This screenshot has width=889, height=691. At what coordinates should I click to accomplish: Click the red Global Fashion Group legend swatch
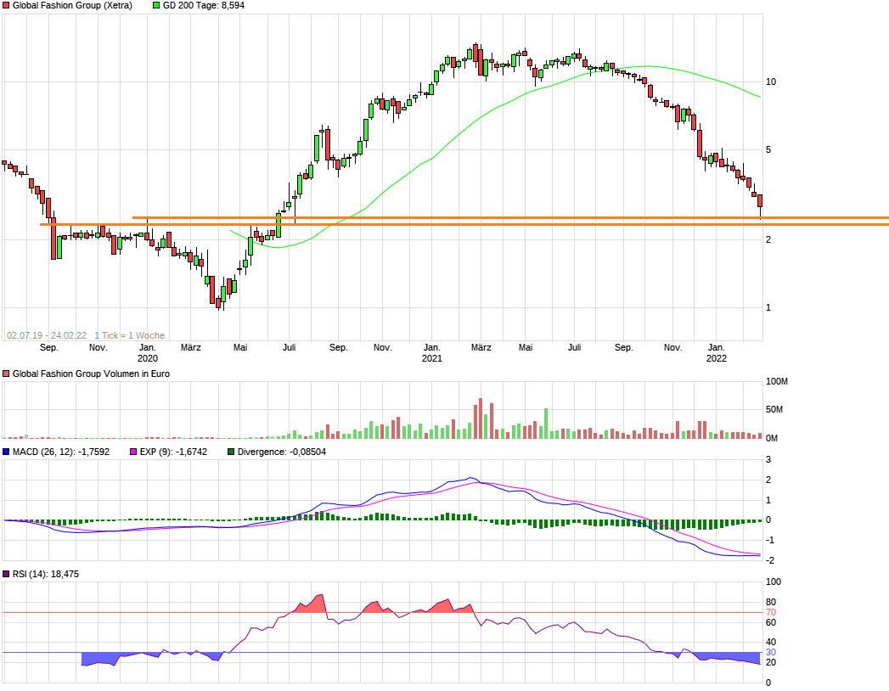(x=6, y=5)
